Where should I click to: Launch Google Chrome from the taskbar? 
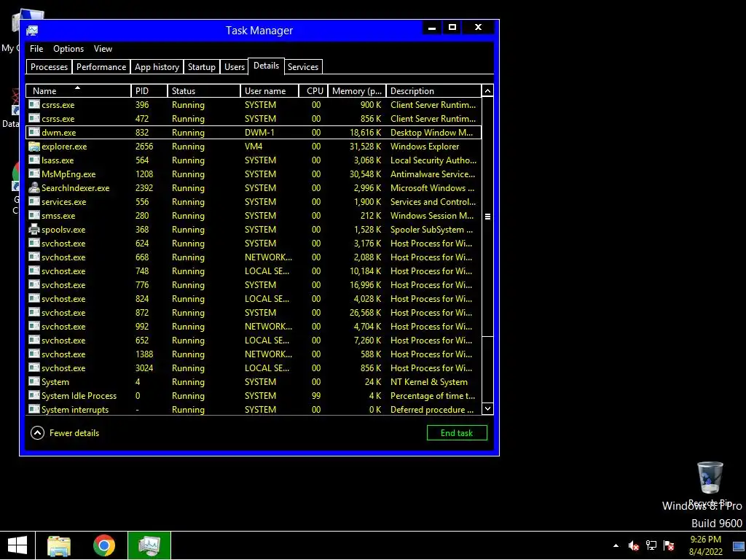click(x=103, y=545)
